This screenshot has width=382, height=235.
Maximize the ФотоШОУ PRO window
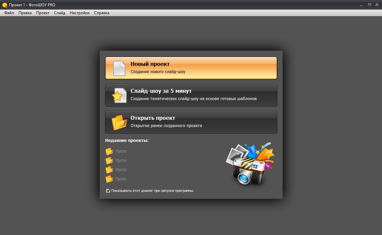369,5
